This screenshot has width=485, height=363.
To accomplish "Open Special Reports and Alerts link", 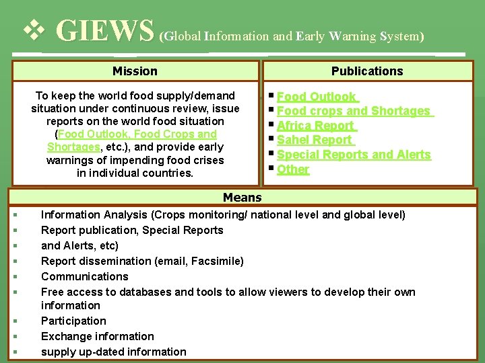I will [x=354, y=155].
